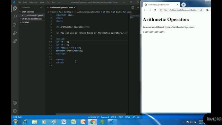
Task: Open the Edit menu
Action: (25, 2)
